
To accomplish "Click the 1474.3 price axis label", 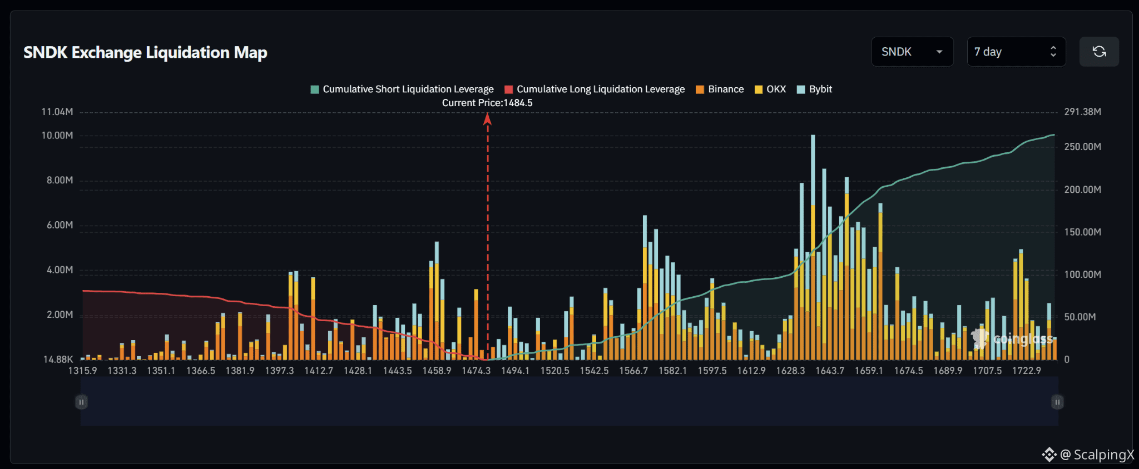I will 476,371.
